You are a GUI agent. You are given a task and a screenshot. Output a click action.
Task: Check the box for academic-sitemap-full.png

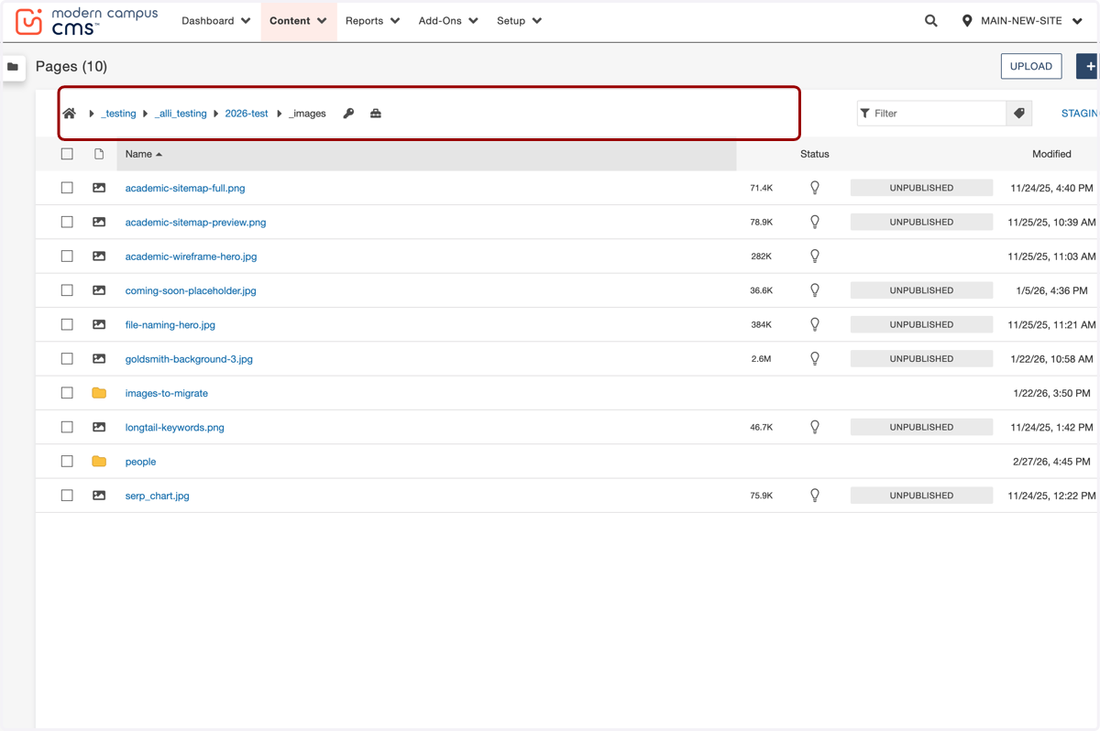click(67, 188)
